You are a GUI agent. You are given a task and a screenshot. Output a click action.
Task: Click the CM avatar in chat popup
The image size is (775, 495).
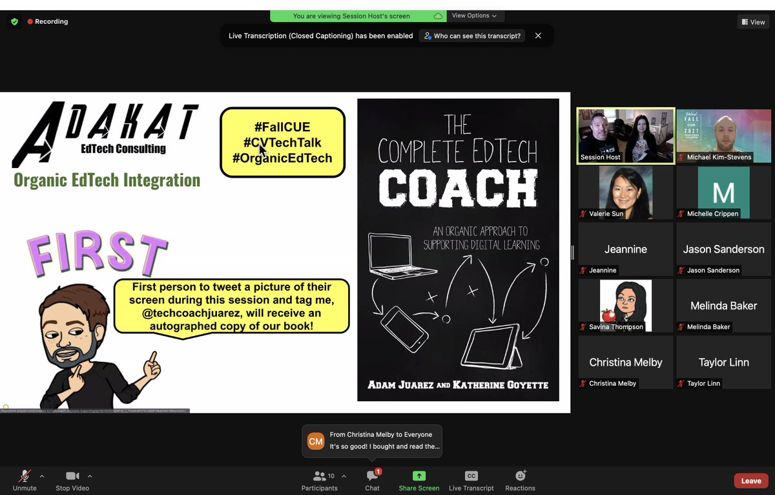point(316,441)
